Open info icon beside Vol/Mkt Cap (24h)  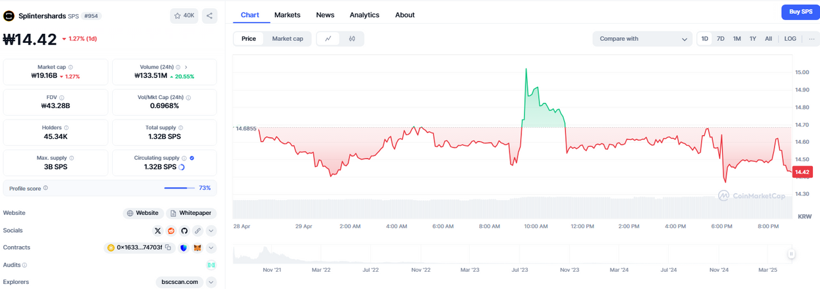click(x=188, y=97)
